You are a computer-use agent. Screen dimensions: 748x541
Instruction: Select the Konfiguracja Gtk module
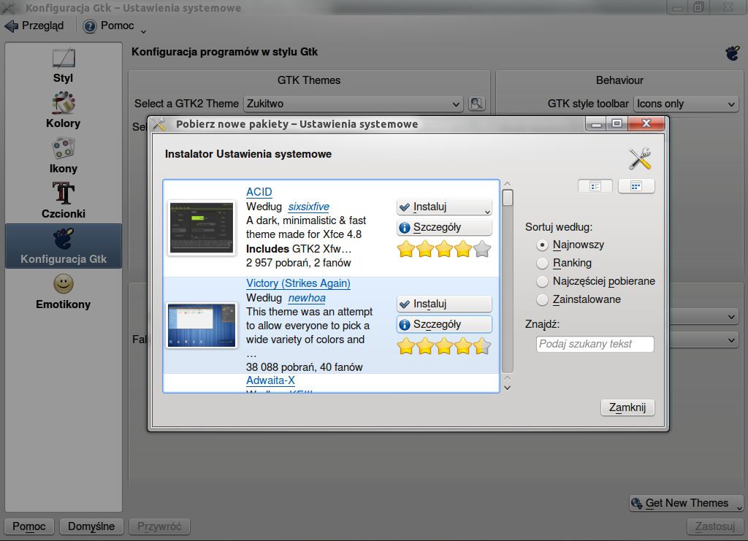pos(64,247)
